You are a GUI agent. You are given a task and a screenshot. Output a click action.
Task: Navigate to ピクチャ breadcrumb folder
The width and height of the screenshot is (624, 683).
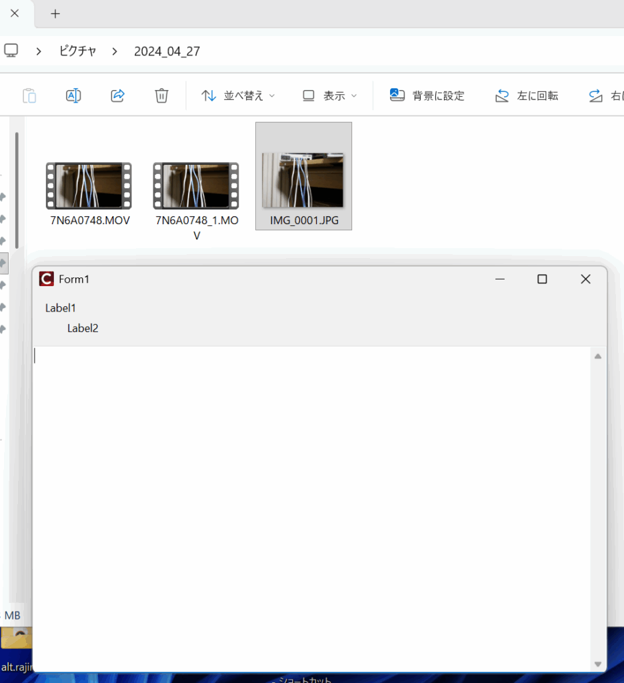click(x=77, y=51)
